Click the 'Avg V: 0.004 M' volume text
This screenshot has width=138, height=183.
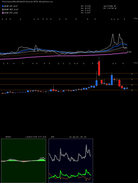[110, 6]
